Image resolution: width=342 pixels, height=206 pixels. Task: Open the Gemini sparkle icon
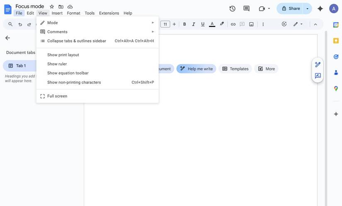point(320,9)
